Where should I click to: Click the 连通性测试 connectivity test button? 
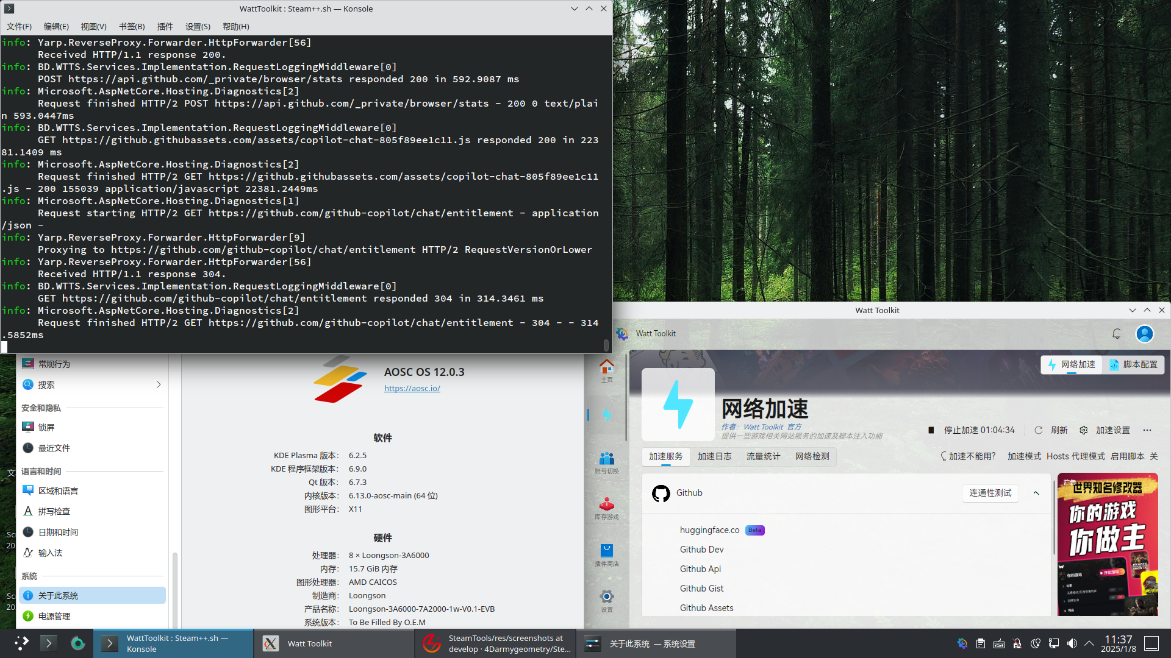990,493
